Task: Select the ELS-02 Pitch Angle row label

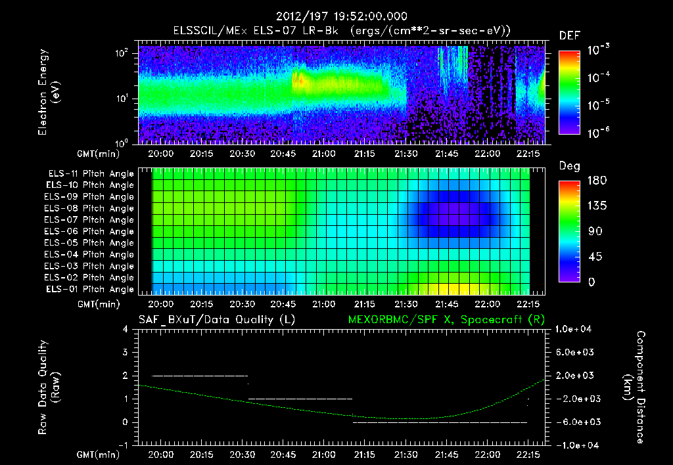Action: [x=89, y=278]
